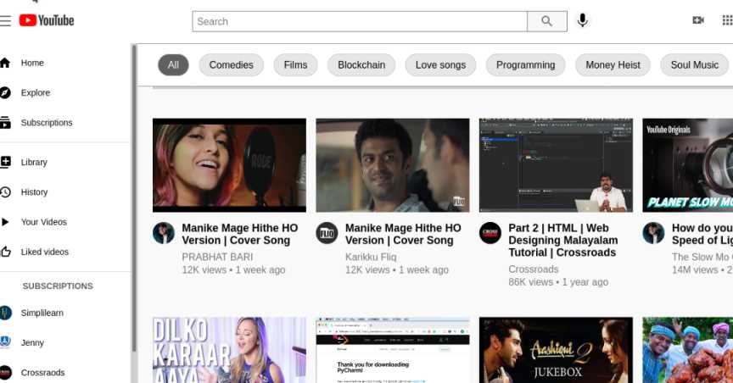Click the Liked videos thumbs-up icon

pos(5,252)
